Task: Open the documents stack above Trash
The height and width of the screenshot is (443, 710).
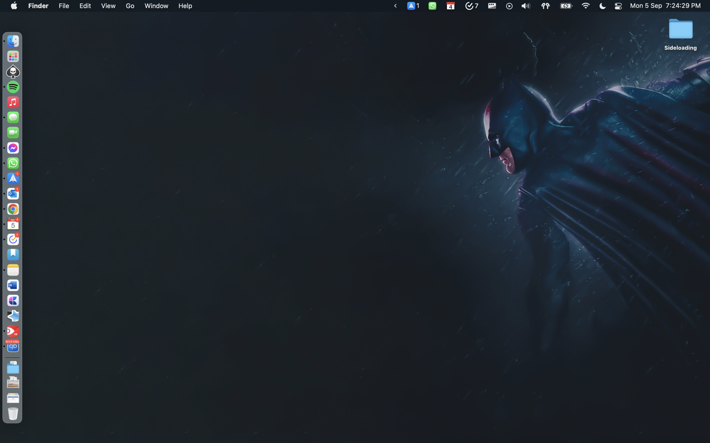Action: click(x=13, y=398)
